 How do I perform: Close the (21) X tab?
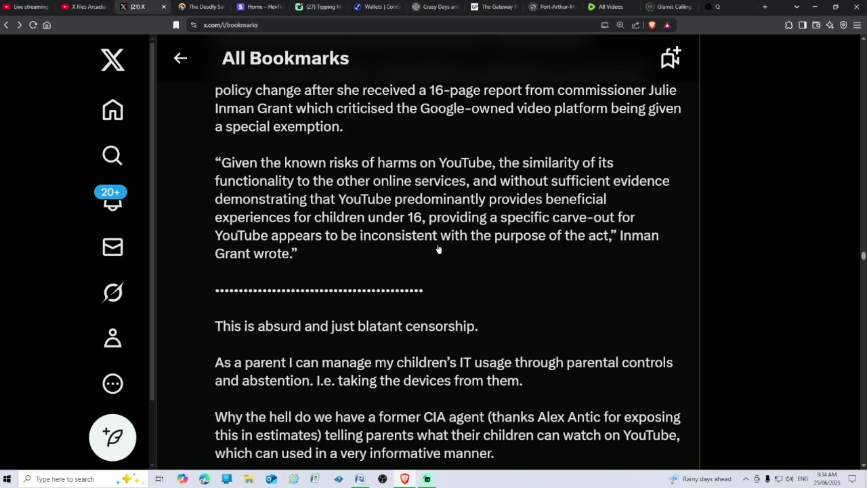pyautogui.click(x=163, y=7)
